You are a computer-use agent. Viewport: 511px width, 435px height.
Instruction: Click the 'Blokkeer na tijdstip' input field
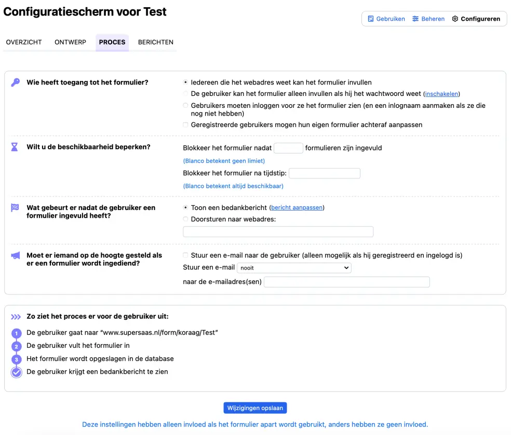[x=324, y=173]
